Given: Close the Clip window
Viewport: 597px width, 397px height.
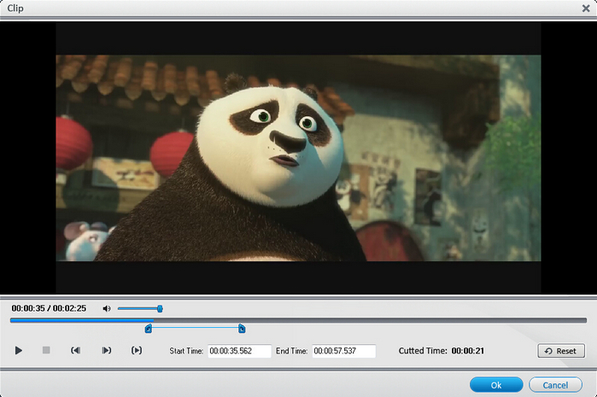Looking at the screenshot, I should 586,8.
